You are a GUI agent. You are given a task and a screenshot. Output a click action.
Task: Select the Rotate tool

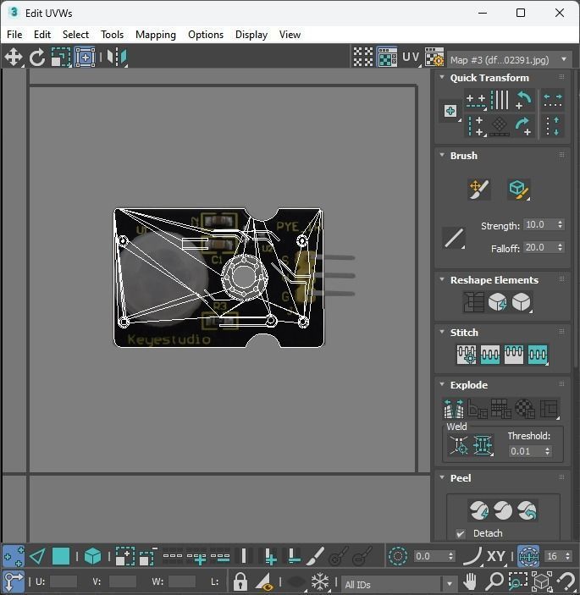coord(37,58)
